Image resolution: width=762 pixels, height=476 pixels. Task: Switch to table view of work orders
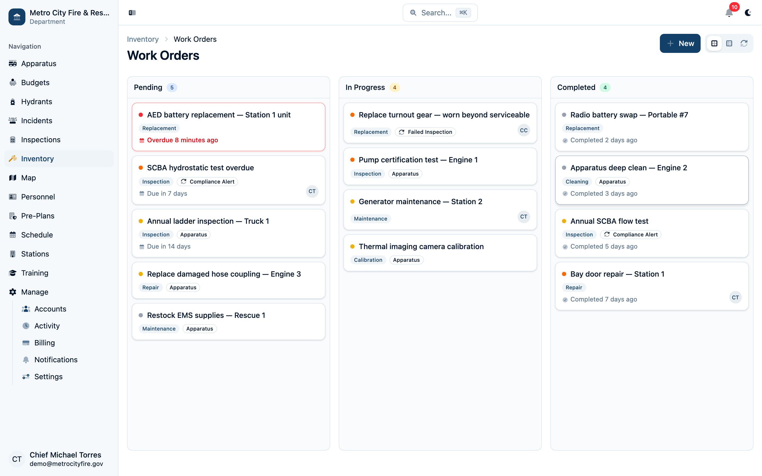729,43
